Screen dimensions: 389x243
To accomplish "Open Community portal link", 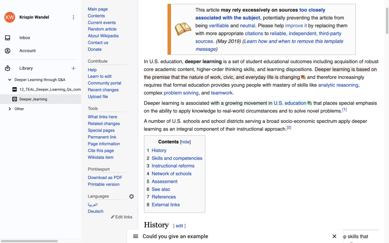I will pyautogui.click(x=104, y=83).
